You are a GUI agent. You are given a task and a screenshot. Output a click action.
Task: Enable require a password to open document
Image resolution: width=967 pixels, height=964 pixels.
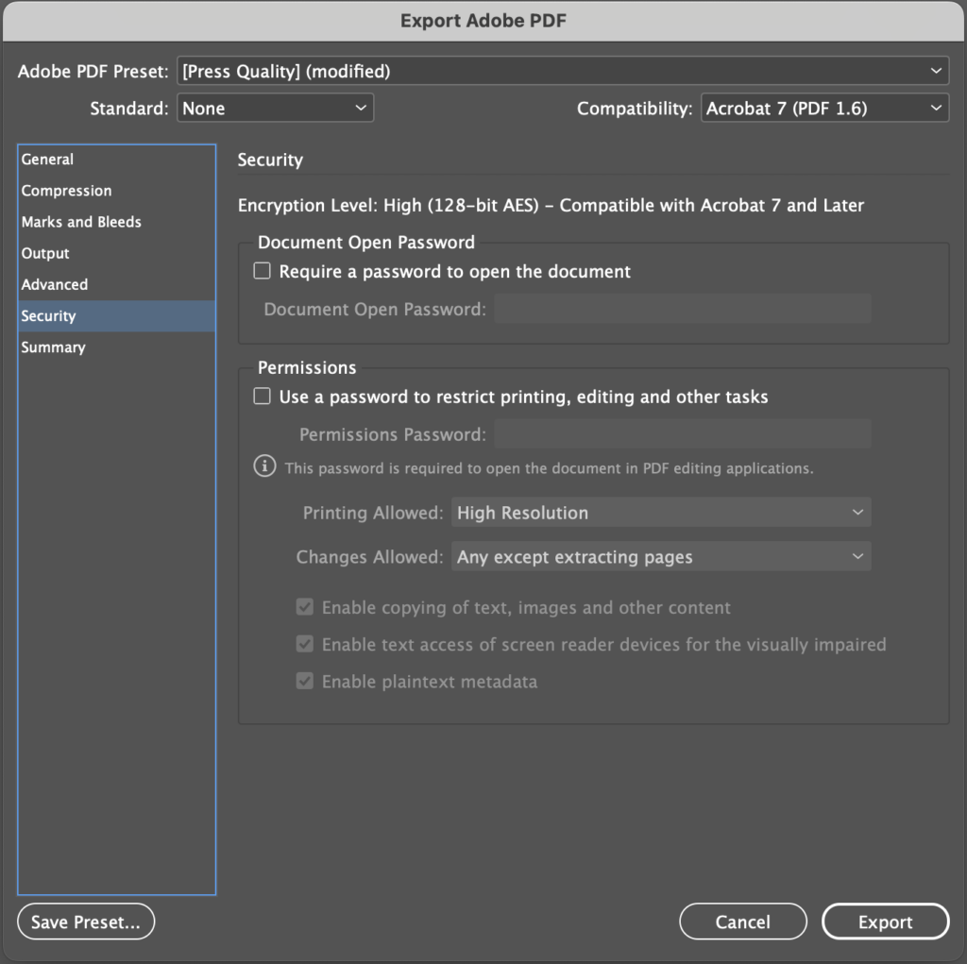point(262,270)
